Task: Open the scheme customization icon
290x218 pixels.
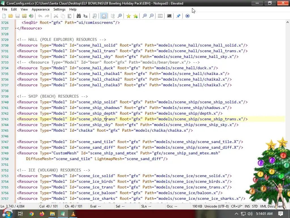Action: pyautogui.click(x=160, y=16)
